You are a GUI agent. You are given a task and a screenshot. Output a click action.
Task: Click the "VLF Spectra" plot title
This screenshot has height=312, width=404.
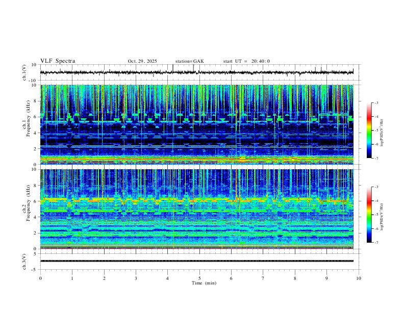(58, 61)
